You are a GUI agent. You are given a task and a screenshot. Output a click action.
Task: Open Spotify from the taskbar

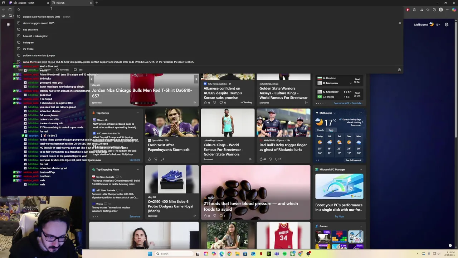[x=284, y=254]
